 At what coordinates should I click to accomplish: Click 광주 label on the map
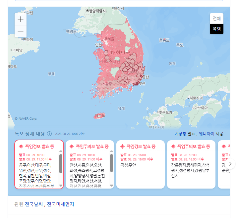click(x=108, y=84)
